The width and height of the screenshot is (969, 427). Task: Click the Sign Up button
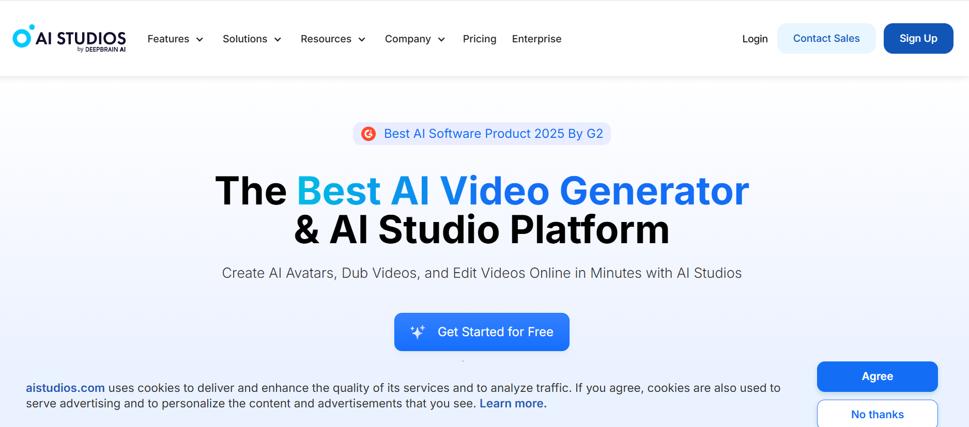pos(918,38)
